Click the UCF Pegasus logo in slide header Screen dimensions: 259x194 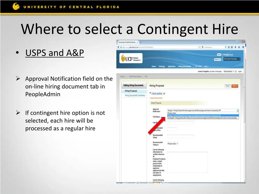(16, 6)
